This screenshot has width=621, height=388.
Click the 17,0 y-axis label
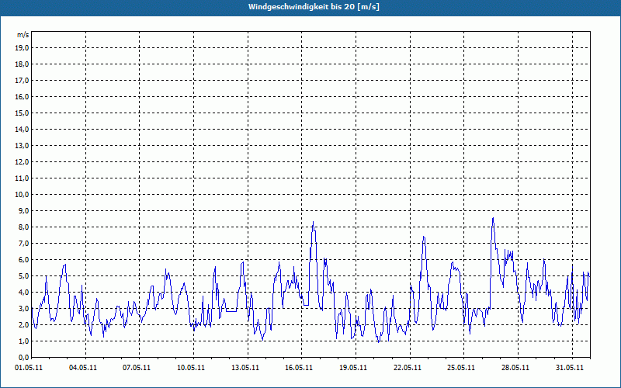22,81
